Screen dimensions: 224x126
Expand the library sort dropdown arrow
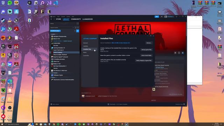(x=73, y=28)
